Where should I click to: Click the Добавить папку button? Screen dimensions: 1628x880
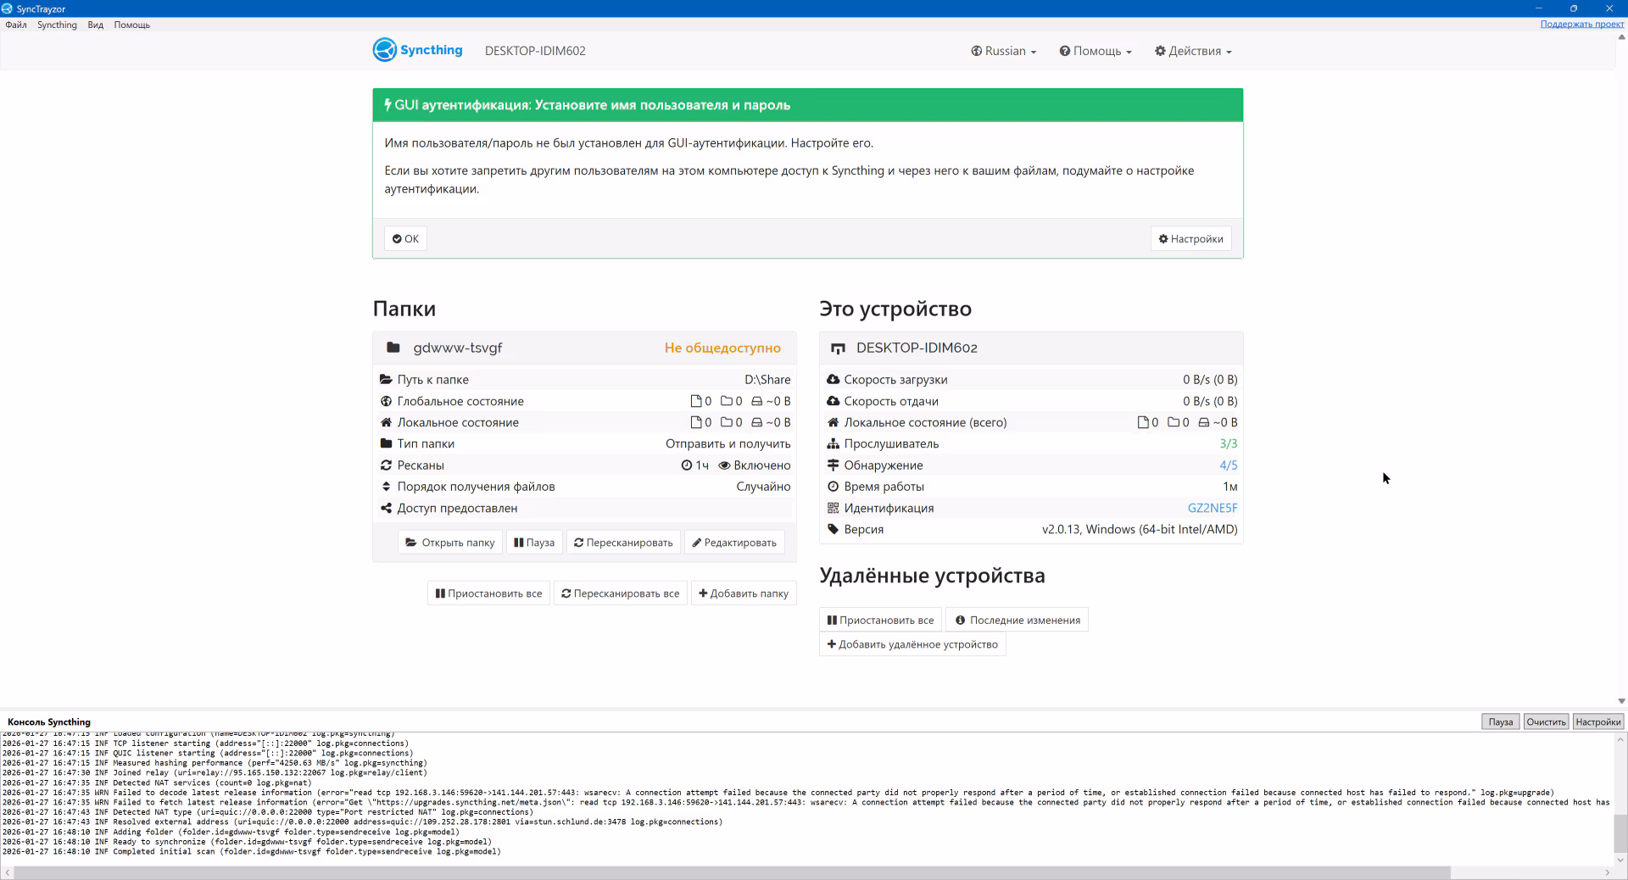(x=744, y=593)
